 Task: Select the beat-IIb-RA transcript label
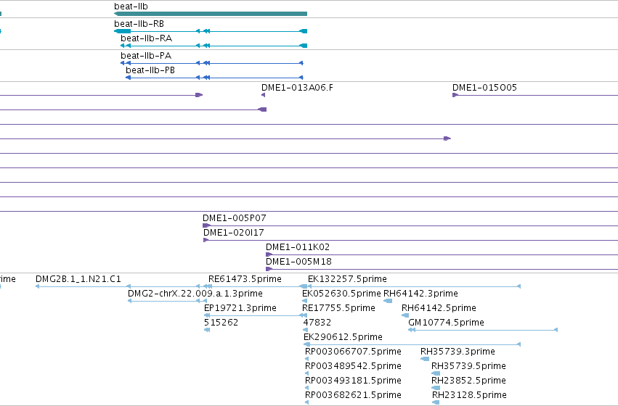(x=146, y=38)
